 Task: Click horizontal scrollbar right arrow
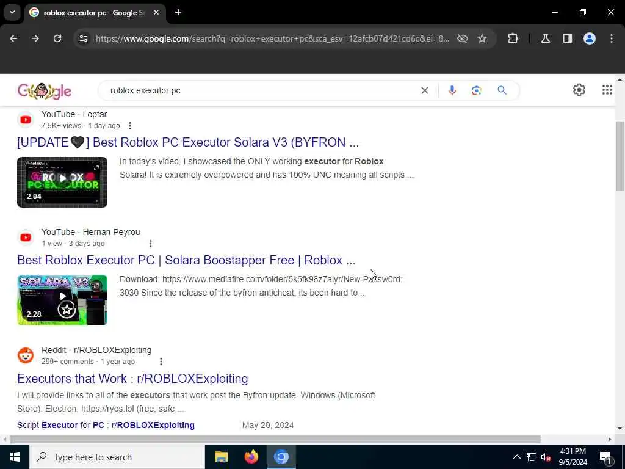(610, 440)
